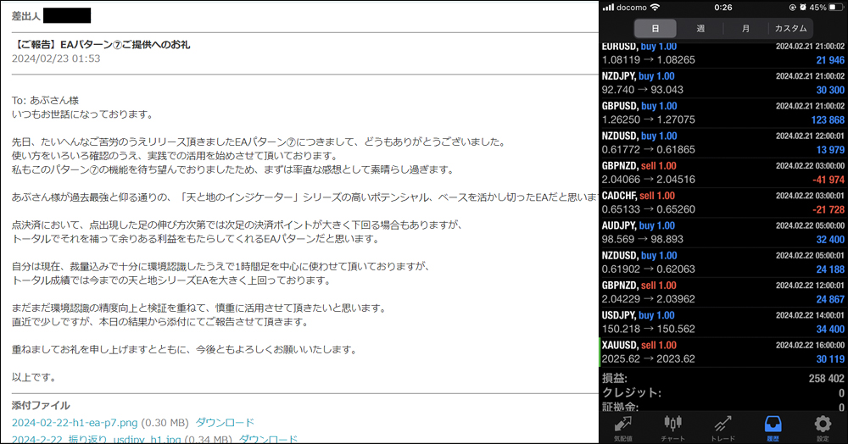Screen dimensions: 848x444
Task: Click the 差出人 sender label
Action: click(x=26, y=16)
